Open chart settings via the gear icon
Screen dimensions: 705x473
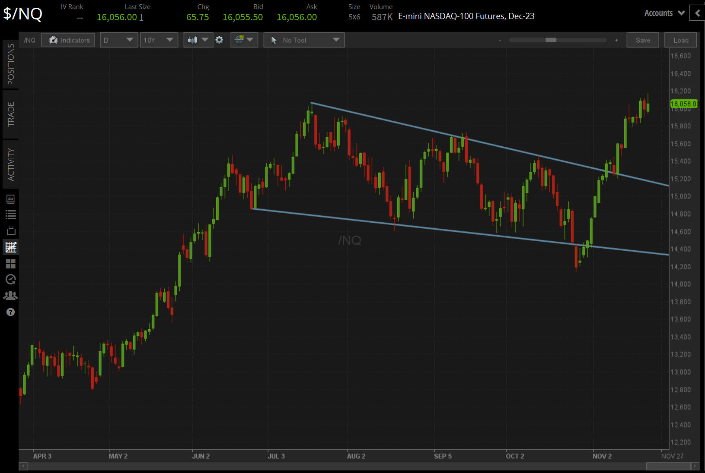pyautogui.click(x=220, y=40)
